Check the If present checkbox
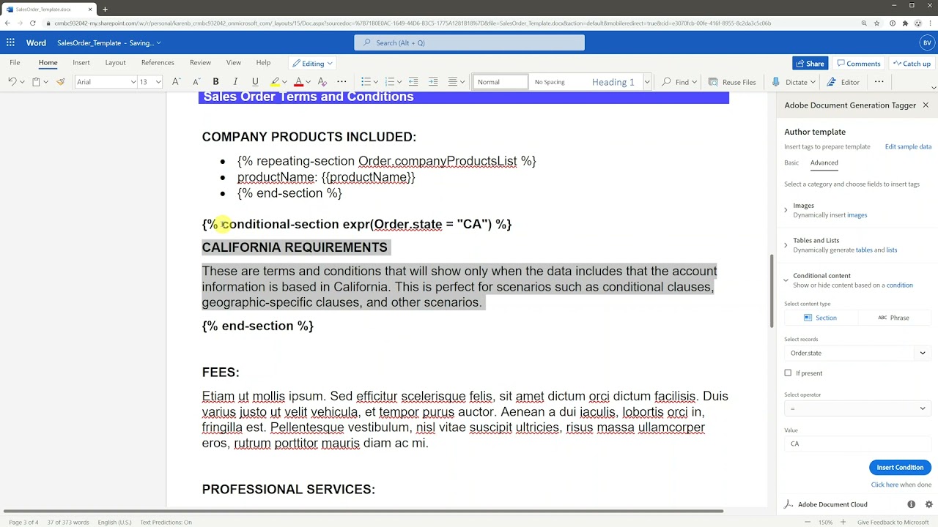This screenshot has height=527, width=938. (x=788, y=373)
